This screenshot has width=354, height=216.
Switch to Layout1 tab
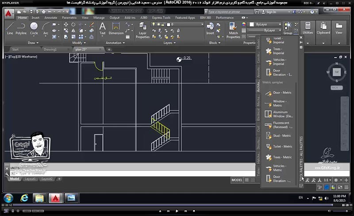[x=30, y=179]
